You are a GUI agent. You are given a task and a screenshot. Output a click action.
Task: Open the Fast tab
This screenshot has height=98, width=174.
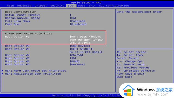(82, 5)
